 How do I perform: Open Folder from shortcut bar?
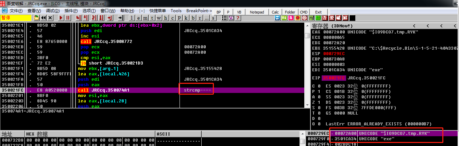click(x=290, y=12)
